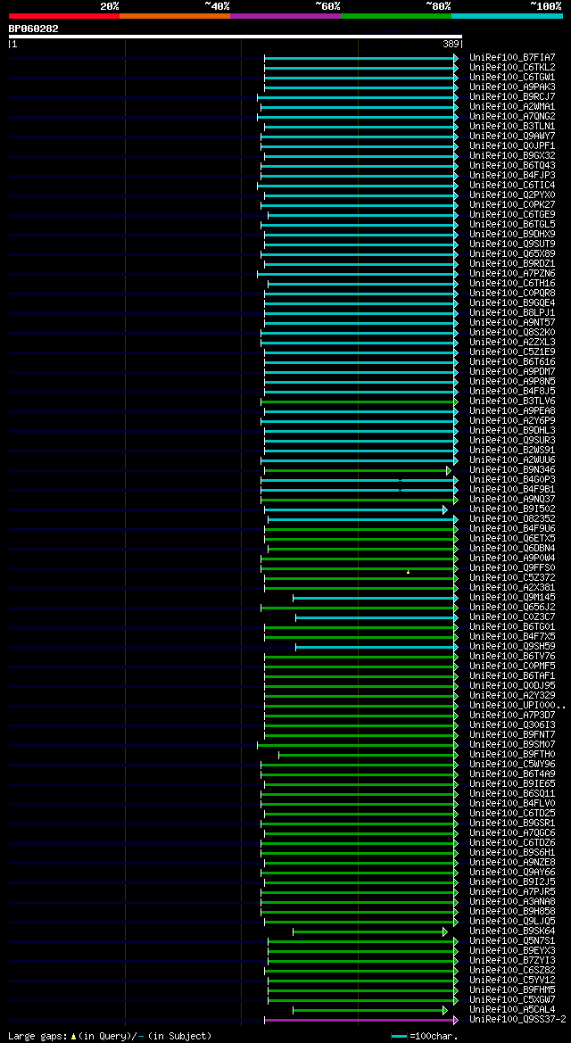
Task: Select the UniRef100_A2Y329 label
Action: coord(512,696)
